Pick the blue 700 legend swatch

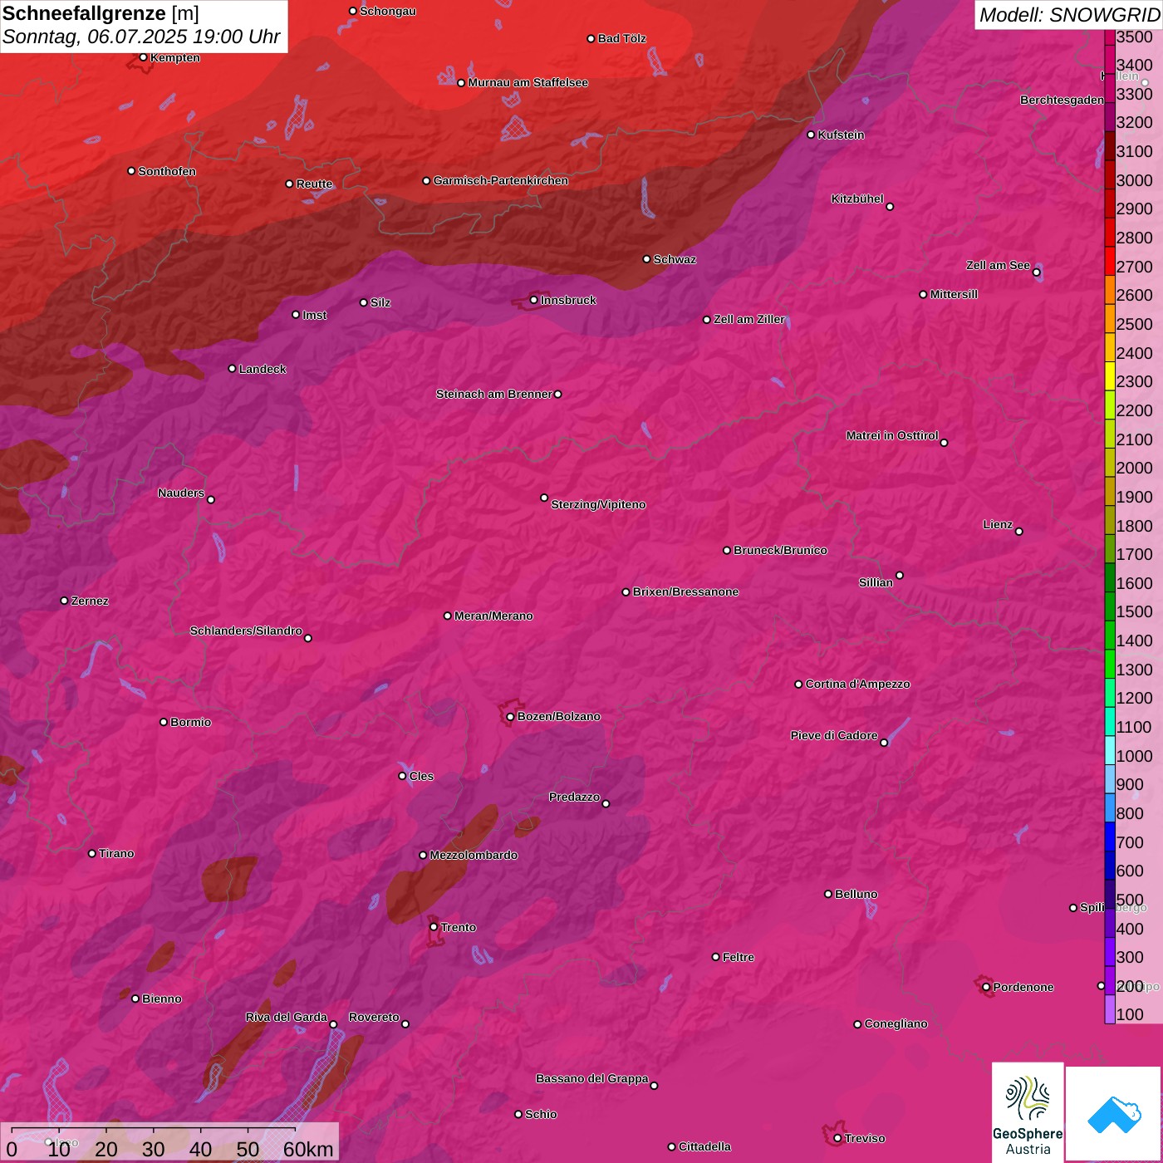[x=1110, y=836]
